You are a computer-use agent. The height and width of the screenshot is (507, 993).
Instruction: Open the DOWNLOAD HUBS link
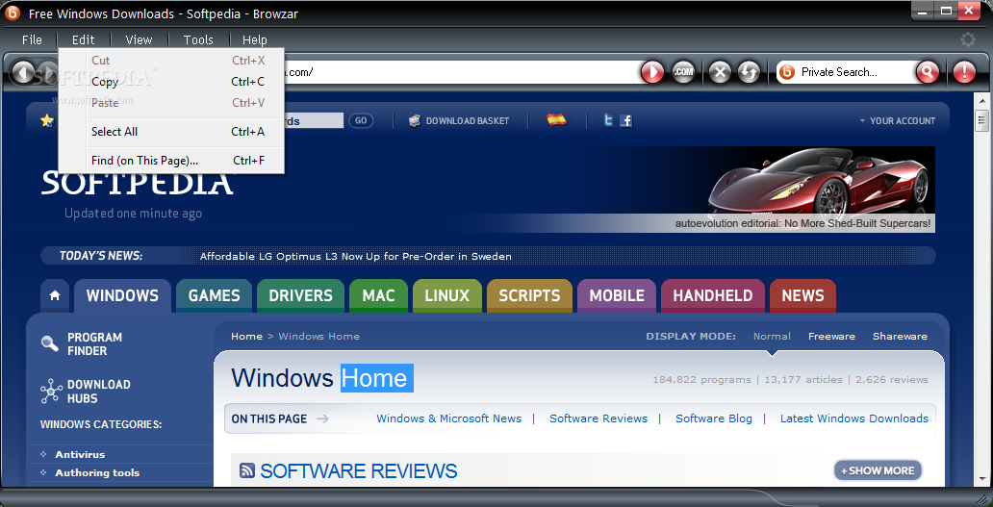click(x=99, y=392)
